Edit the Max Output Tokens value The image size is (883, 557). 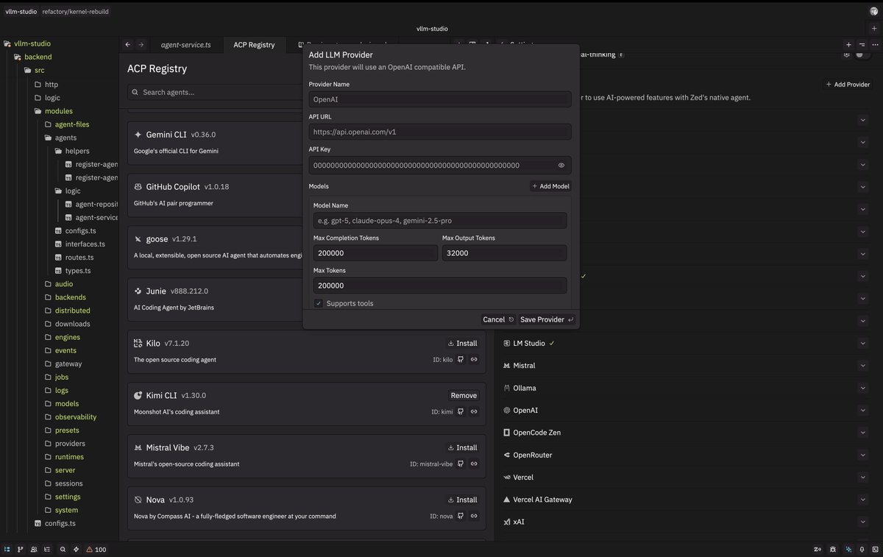tap(505, 253)
